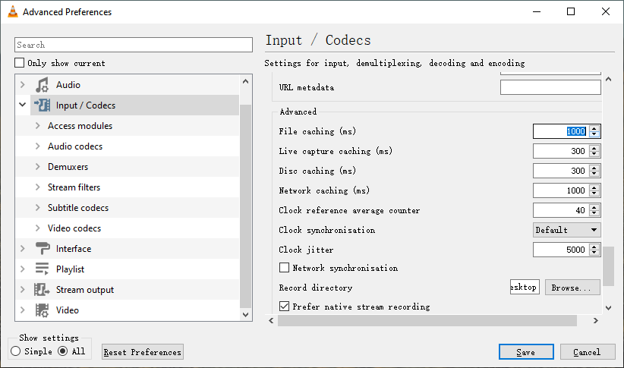The width and height of the screenshot is (624, 368).
Task: Click the Stream output category icon
Action: coord(42,290)
